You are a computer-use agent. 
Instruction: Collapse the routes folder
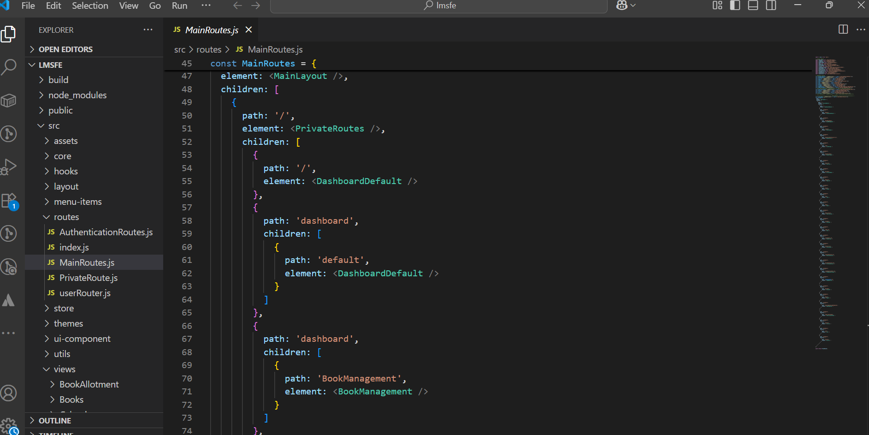point(66,217)
